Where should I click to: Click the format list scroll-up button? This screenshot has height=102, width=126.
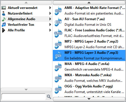click(89, 3)
